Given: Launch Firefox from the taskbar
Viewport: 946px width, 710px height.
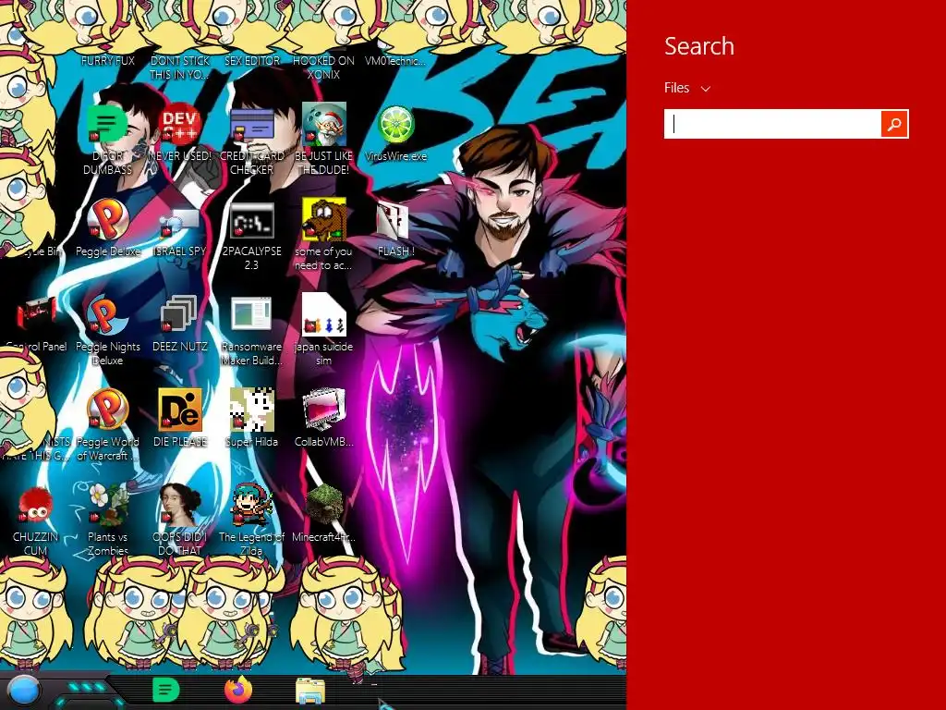Looking at the screenshot, I should 238,690.
